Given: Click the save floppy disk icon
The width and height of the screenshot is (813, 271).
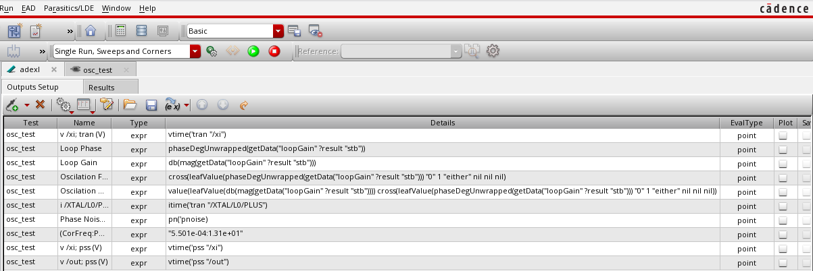Looking at the screenshot, I should click(151, 105).
